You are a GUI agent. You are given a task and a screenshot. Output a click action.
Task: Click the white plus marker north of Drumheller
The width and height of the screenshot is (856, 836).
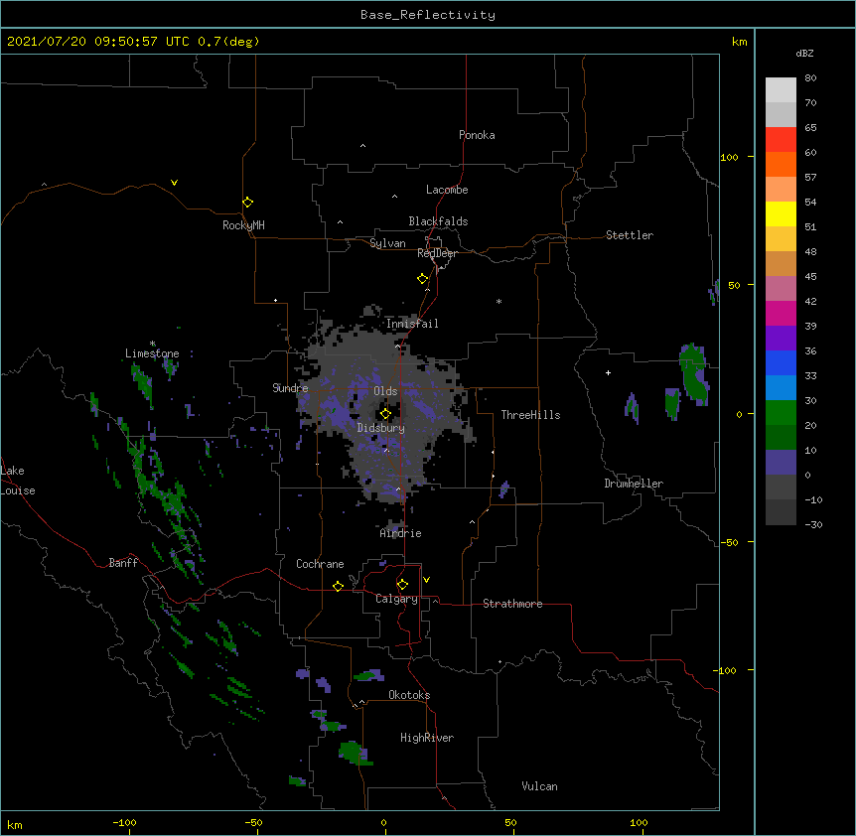click(x=608, y=372)
